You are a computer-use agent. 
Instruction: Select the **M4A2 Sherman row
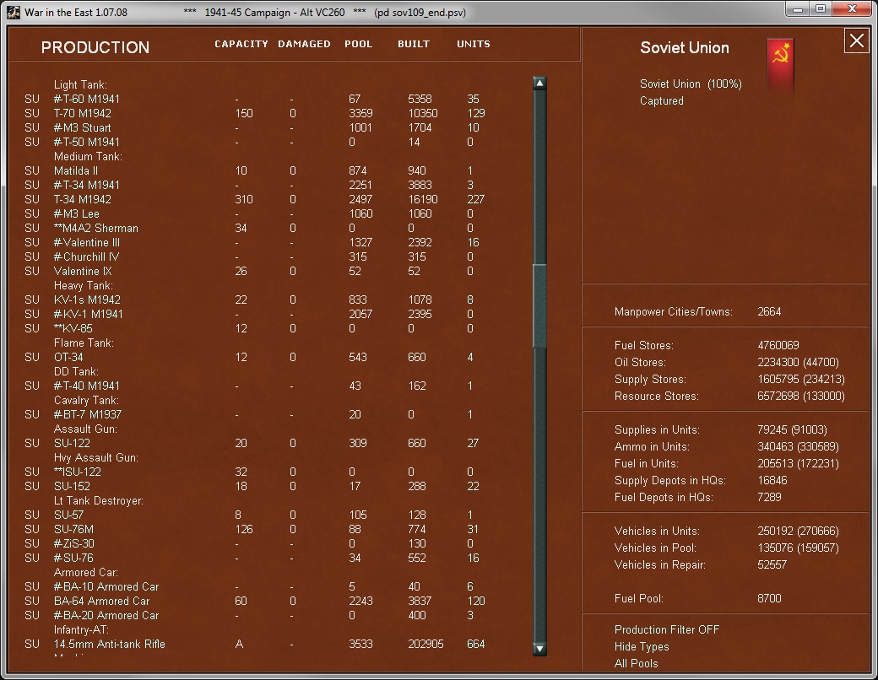click(255, 229)
